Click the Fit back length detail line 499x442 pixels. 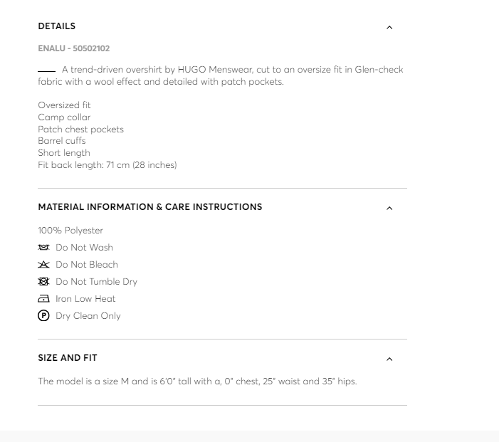[107, 165]
